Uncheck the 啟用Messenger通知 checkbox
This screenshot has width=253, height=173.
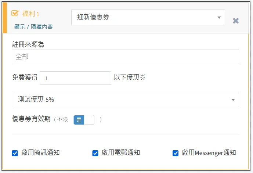click(176, 153)
